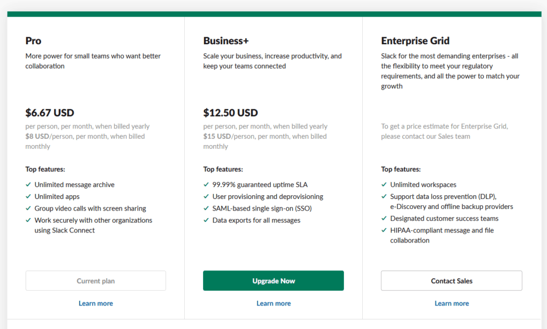Click the Upgrade Now button

click(x=273, y=281)
